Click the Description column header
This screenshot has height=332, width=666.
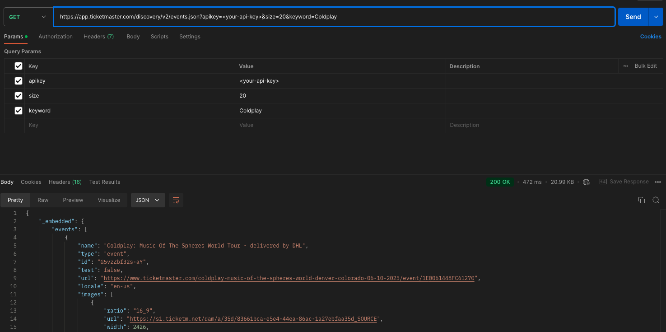click(465, 66)
